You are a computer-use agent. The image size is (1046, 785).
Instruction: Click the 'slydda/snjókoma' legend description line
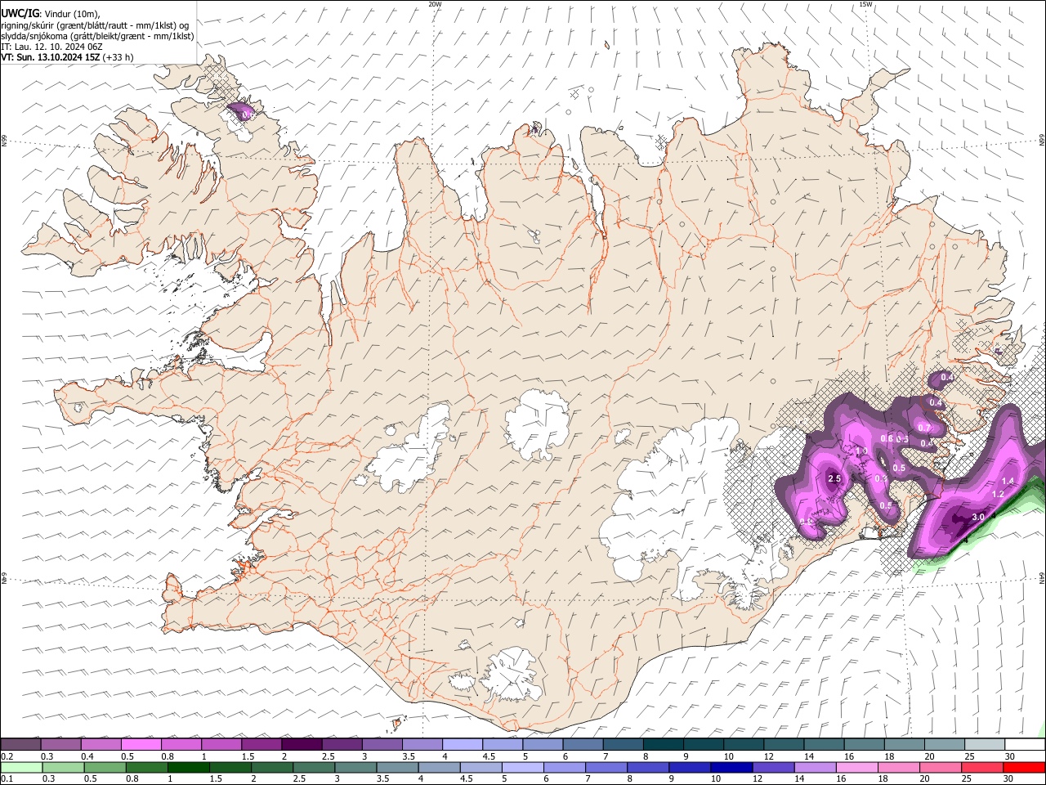click(96, 36)
